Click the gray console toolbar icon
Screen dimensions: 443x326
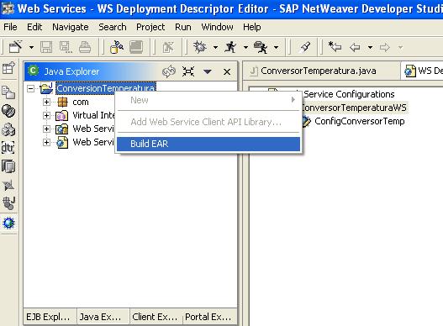(x=136, y=47)
